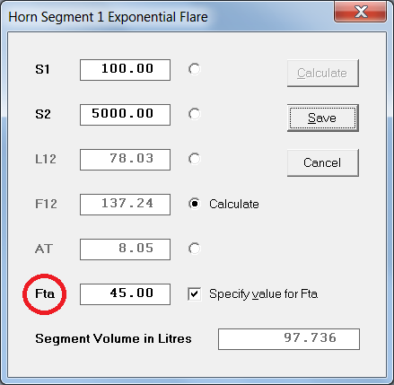This screenshot has height=385, width=394.
Task: Click the L12 field showing 78.03
Action: 125,160
